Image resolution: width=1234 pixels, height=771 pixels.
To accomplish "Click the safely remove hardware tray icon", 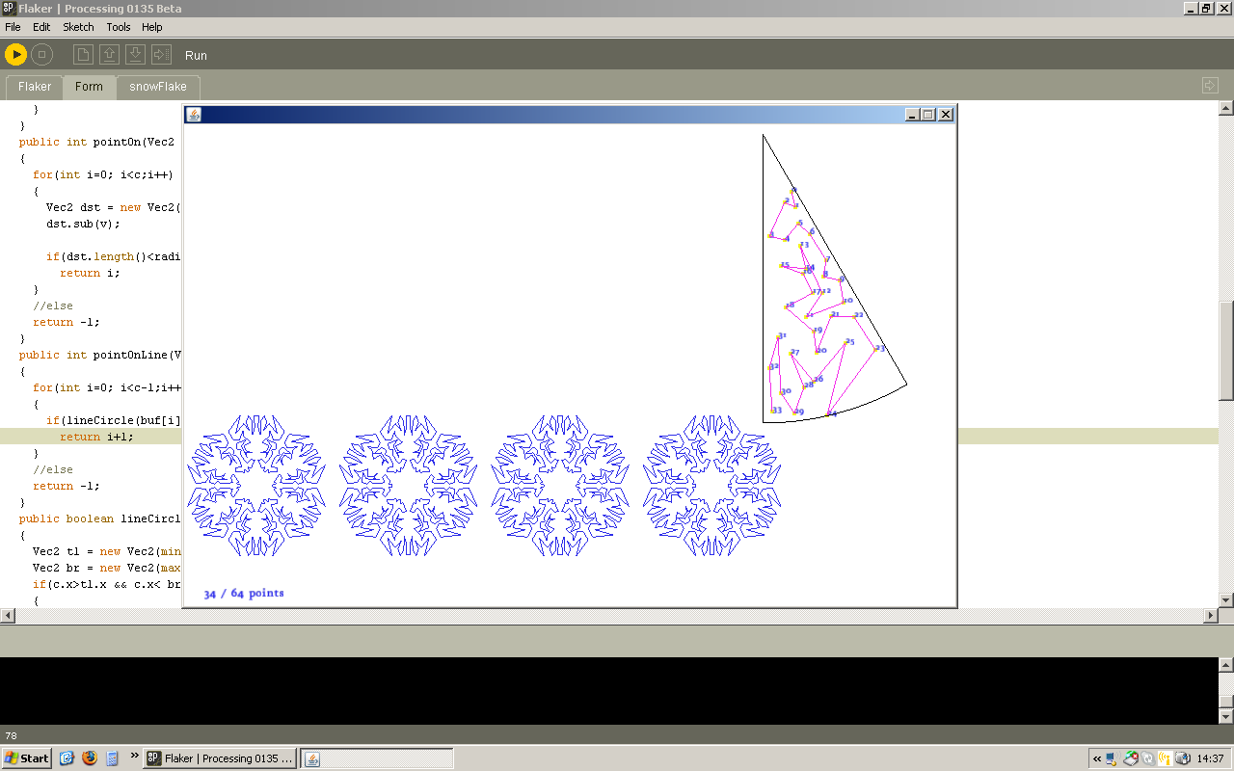I will (x=1131, y=758).
